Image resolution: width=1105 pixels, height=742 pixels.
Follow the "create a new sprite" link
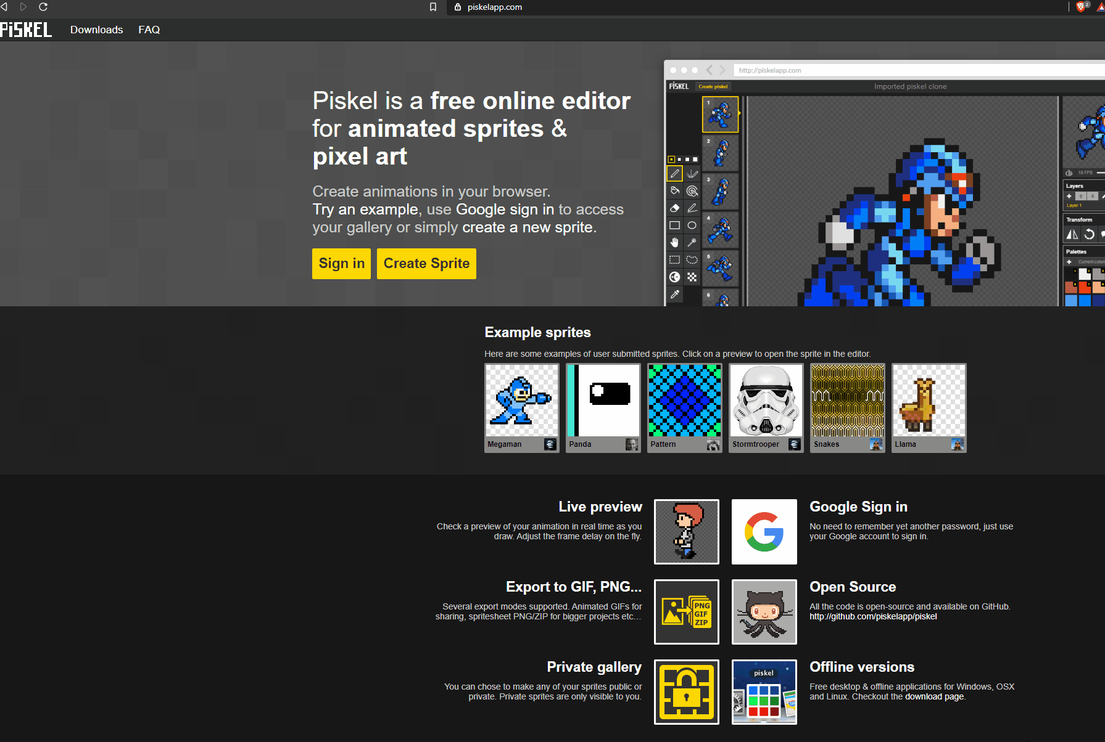[x=528, y=227]
